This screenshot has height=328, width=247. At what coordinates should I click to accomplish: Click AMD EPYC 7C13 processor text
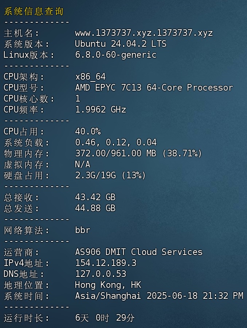(154, 88)
